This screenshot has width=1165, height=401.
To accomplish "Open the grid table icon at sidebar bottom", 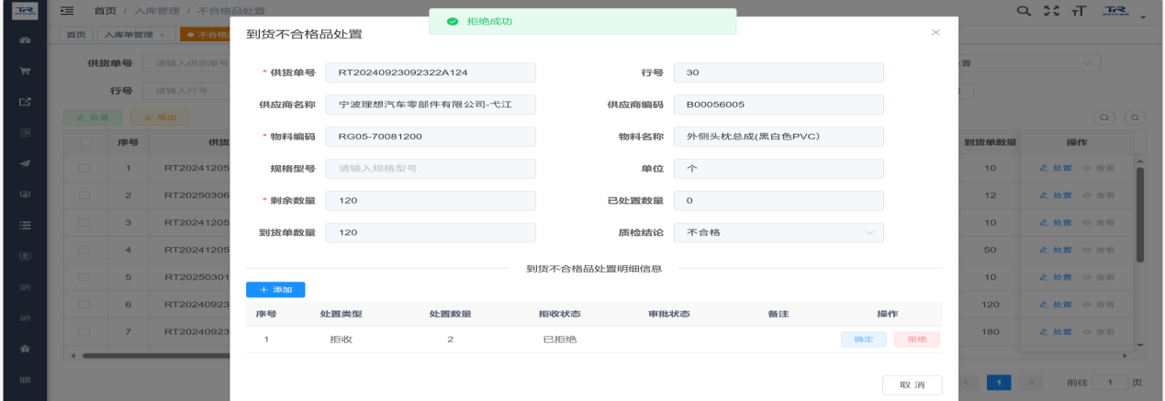I will [25, 379].
